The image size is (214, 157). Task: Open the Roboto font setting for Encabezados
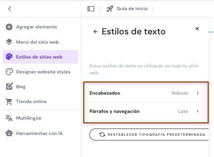coord(180,93)
